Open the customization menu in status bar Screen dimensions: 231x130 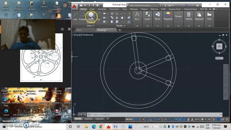pyautogui.click(x=227, y=119)
